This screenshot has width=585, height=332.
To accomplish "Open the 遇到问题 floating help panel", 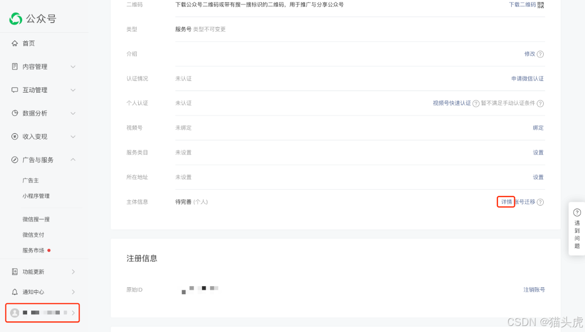I will [577, 228].
